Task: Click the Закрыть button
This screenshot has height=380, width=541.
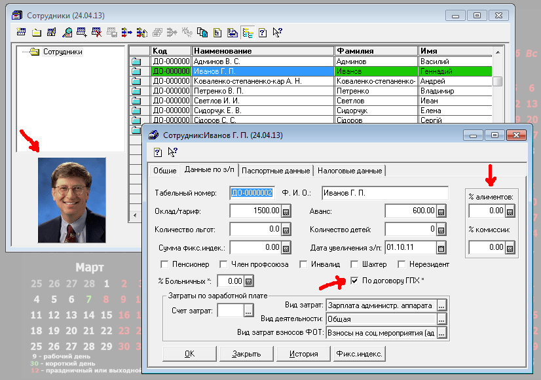Action: [x=246, y=354]
